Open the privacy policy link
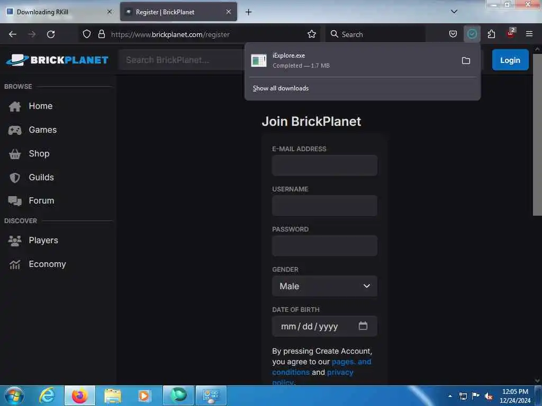Image resolution: width=542 pixels, height=406 pixels. [312, 377]
